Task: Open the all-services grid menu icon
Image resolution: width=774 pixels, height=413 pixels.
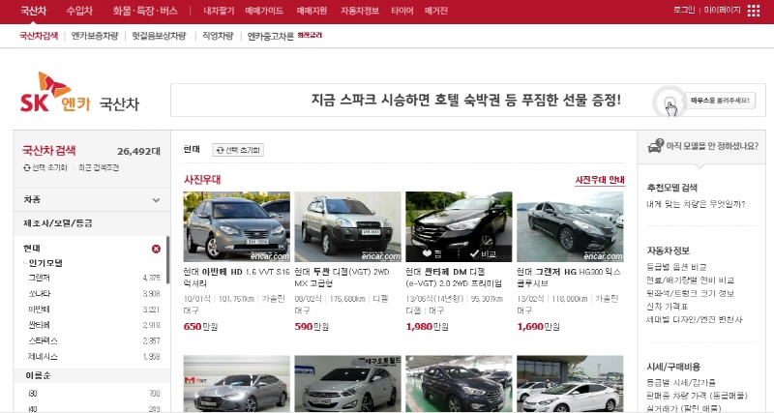Action: (x=754, y=11)
